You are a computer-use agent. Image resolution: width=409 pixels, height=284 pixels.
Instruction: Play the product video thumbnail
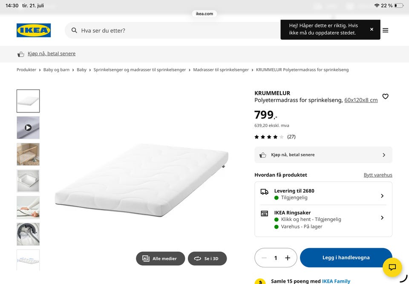pos(28,128)
